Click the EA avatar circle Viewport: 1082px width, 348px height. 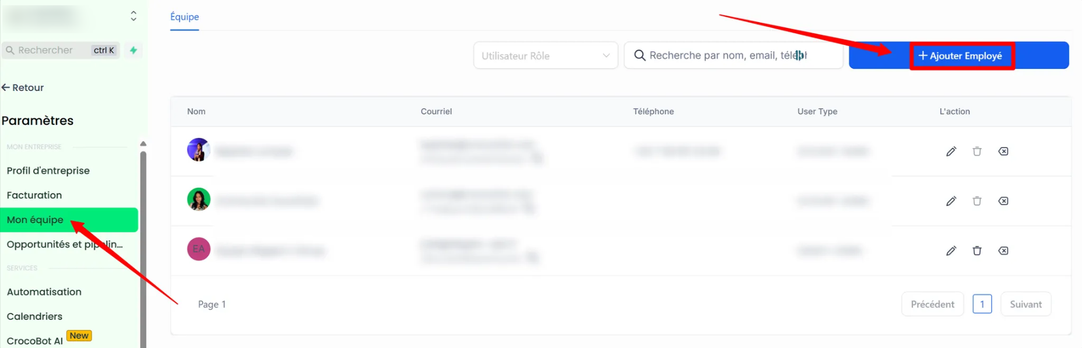coord(198,249)
